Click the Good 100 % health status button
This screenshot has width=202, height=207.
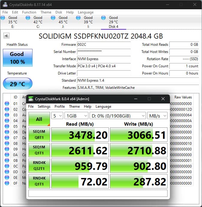[x=18, y=58]
